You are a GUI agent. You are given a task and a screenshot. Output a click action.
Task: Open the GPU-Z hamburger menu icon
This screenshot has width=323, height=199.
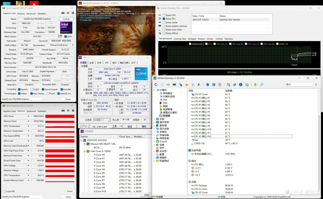pos(73,13)
